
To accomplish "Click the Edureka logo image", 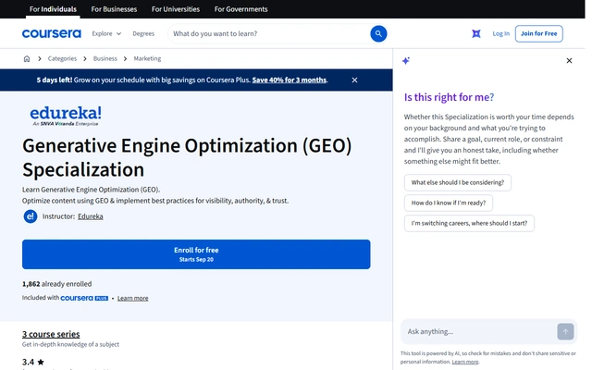I will (66, 116).
